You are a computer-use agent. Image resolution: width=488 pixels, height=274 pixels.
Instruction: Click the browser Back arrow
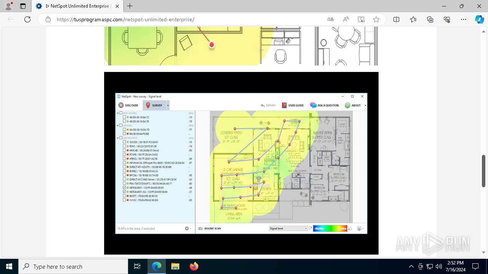click(11, 19)
